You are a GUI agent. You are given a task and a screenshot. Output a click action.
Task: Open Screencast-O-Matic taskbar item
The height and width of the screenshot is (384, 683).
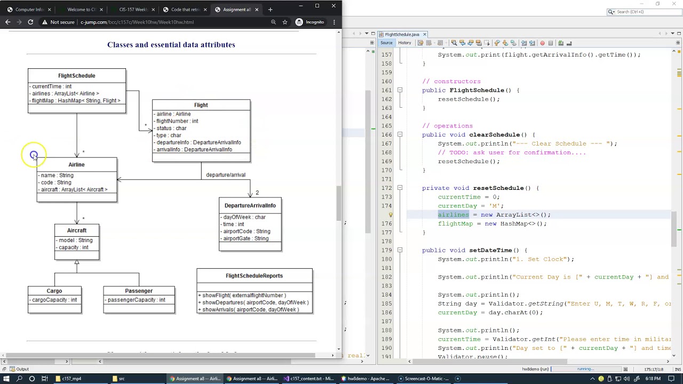423,379
